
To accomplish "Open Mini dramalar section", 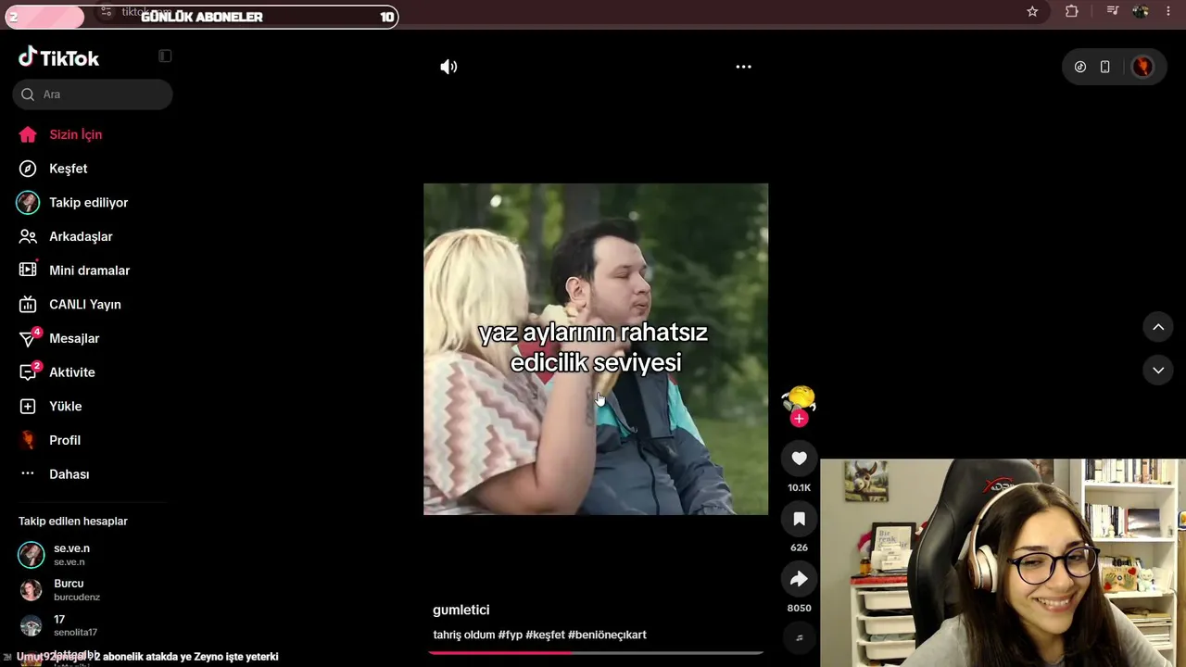I will point(89,271).
